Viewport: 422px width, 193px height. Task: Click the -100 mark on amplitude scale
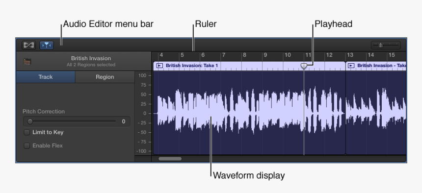141,151
